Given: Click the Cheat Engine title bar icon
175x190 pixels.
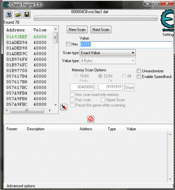Looking at the screenshot, I should 6,5.
